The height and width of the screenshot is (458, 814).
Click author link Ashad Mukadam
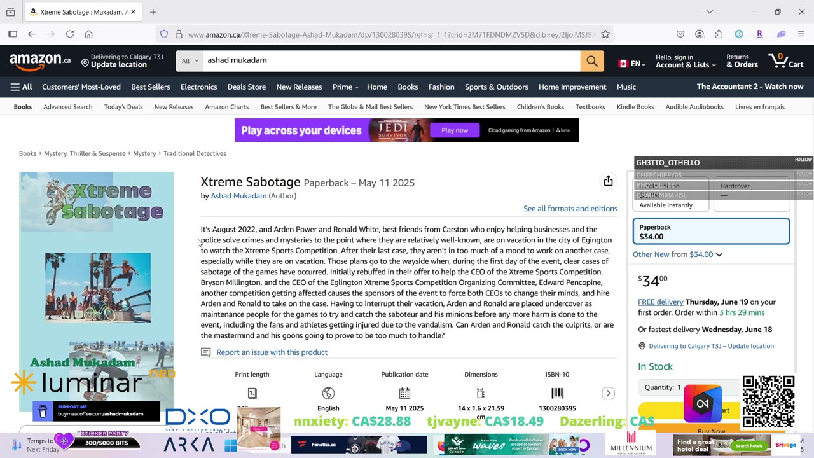pos(238,196)
